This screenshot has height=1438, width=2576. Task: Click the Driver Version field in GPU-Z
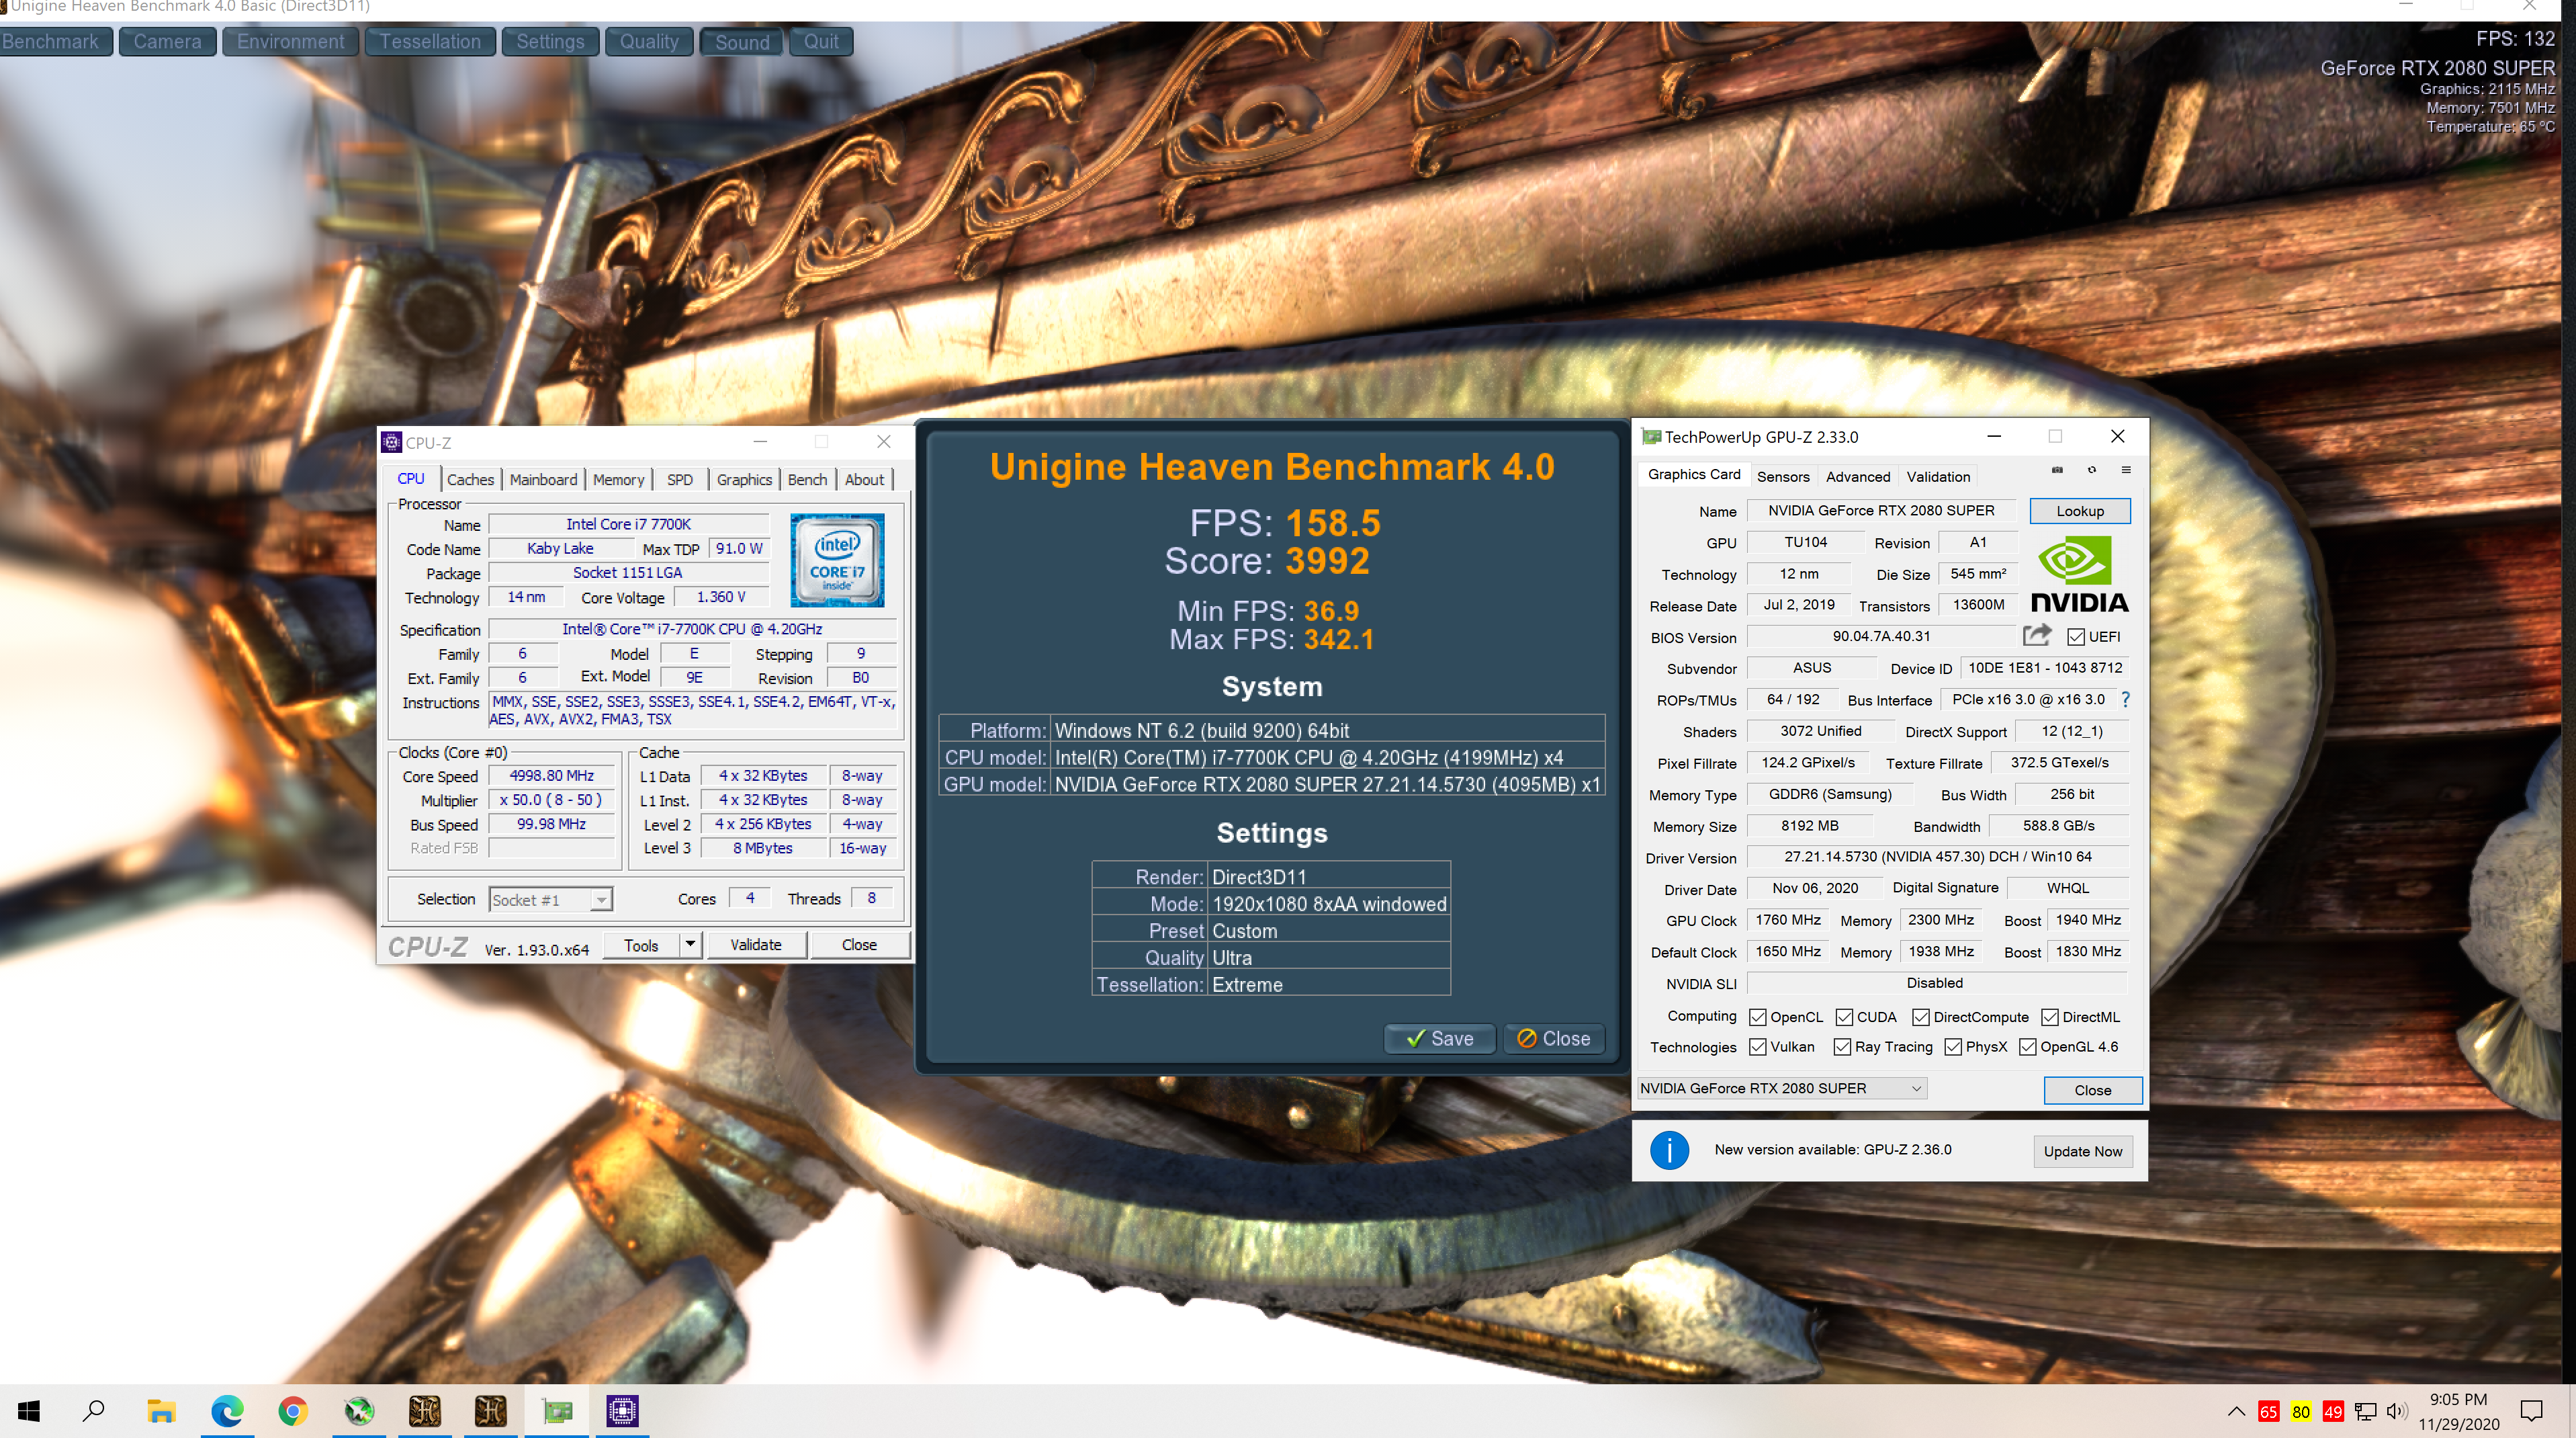click(x=1937, y=857)
